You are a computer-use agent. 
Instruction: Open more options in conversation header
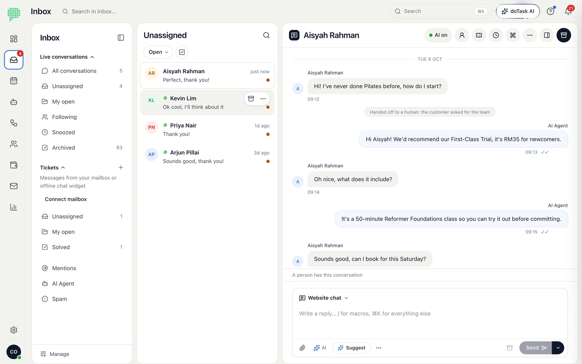pos(530,35)
